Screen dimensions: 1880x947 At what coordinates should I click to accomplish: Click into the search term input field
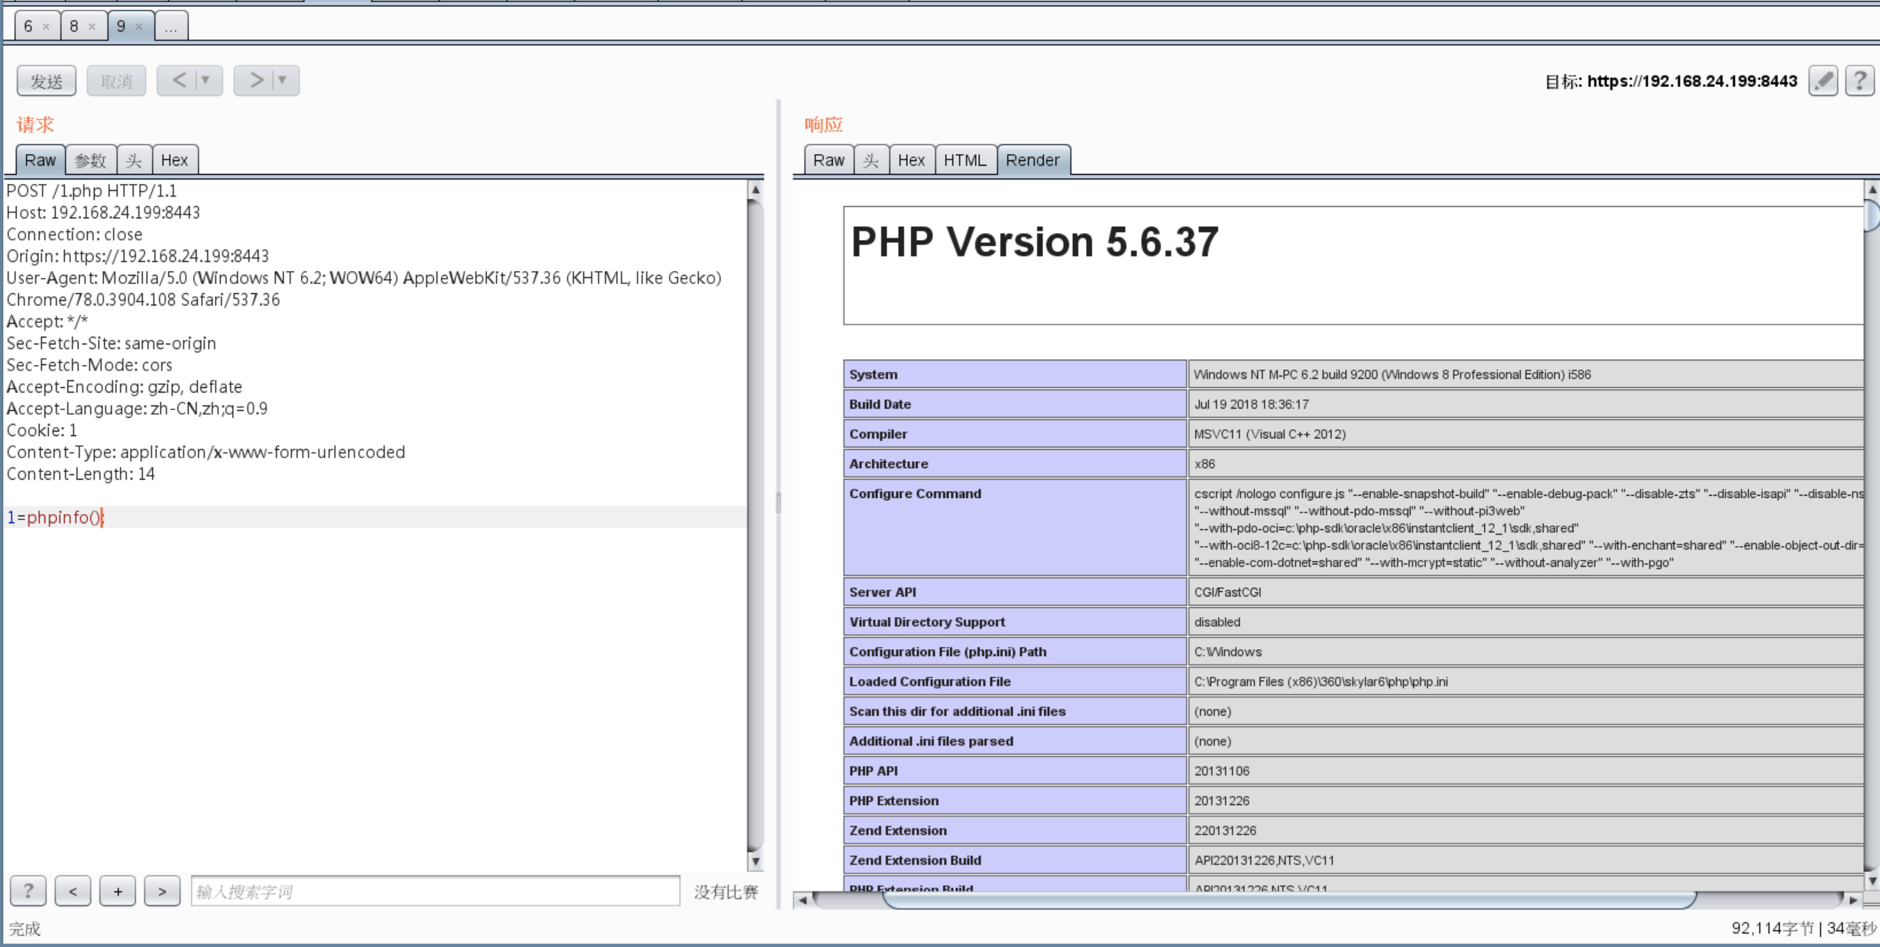pyautogui.click(x=435, y=890)
